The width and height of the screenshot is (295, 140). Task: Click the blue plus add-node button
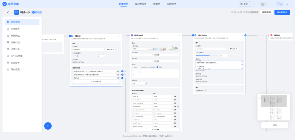tap(48, 126)
